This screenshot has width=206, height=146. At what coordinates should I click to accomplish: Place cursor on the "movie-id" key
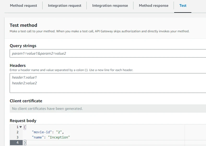click(43, 132)
